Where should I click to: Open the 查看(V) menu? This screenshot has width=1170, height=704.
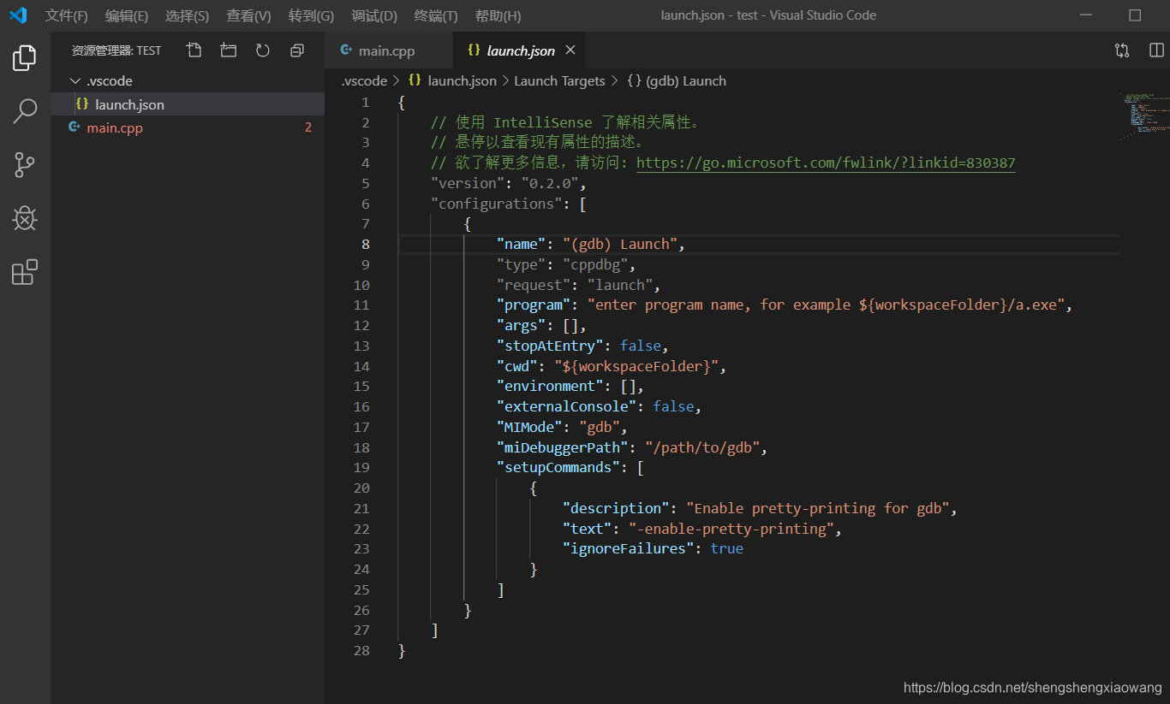(248, 15)
